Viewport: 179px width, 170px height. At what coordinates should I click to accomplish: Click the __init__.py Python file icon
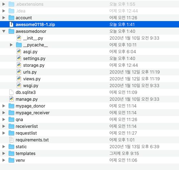pos(19,38)
